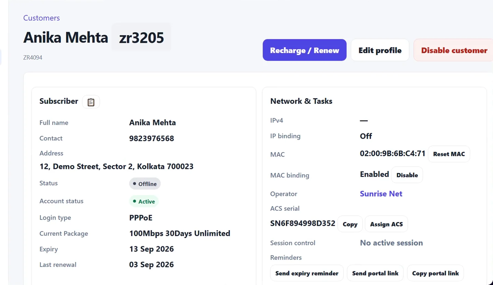Select the Full name value Anika Mehta
Image resolution: width=493 pixels, height=285 pixels.
coord(152,123)
